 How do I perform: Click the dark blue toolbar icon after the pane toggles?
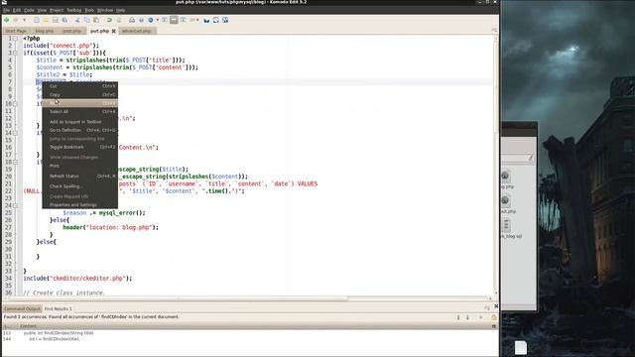207,20
